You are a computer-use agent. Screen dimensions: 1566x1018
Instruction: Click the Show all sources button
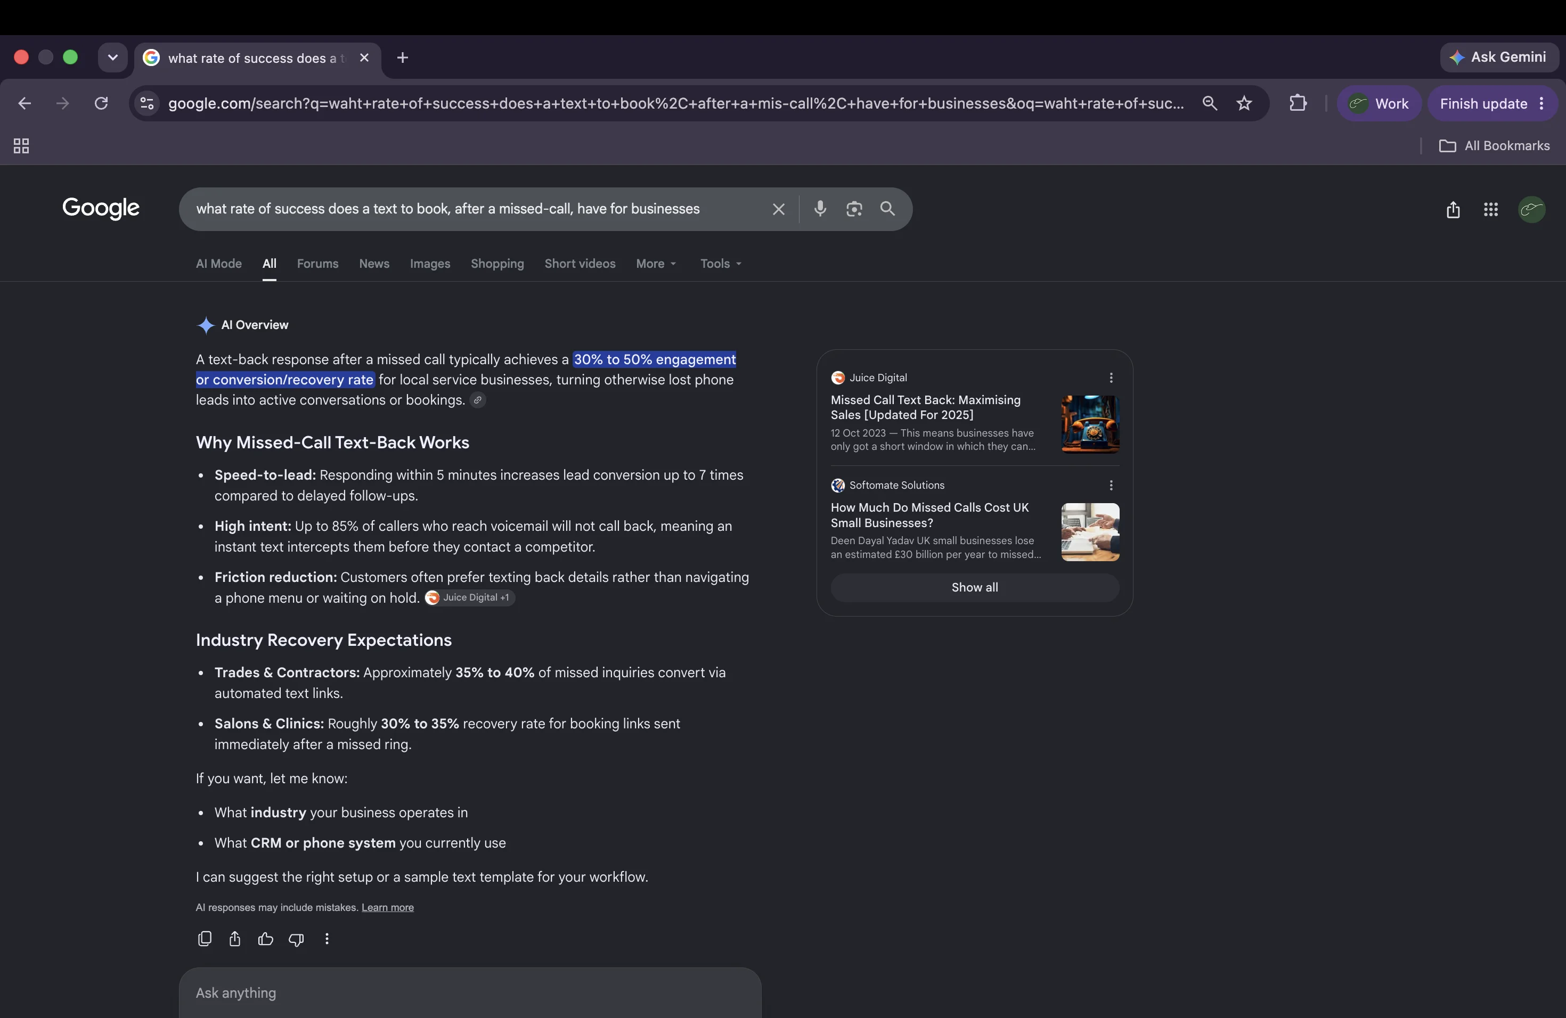[974, 587]
